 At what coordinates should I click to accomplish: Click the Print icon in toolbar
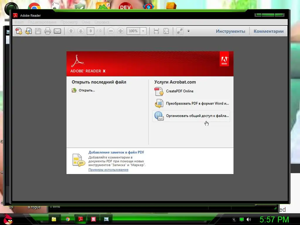[x=48, y=31]
